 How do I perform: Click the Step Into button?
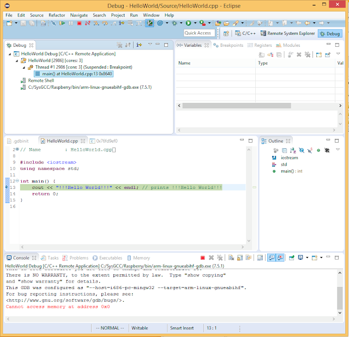pos(96,23)
